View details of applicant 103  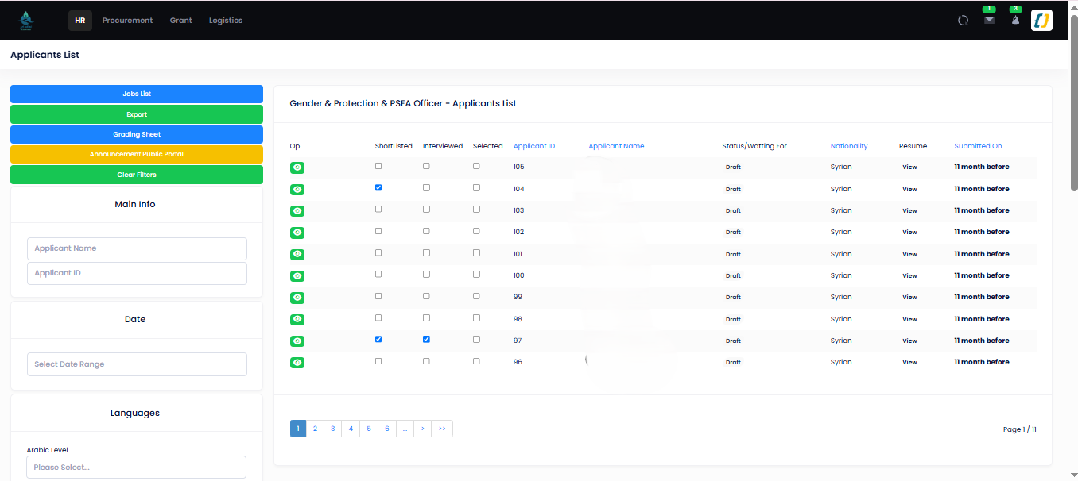tap(297, 211)
